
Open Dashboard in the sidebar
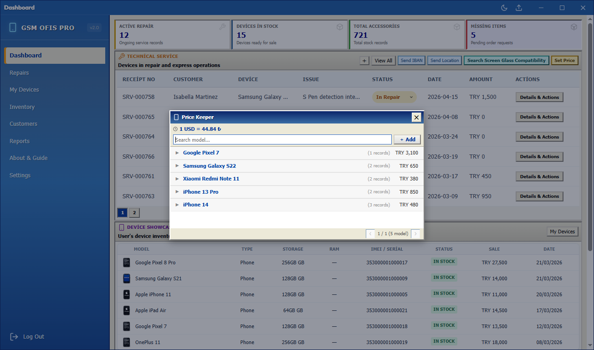pos(55,56)
